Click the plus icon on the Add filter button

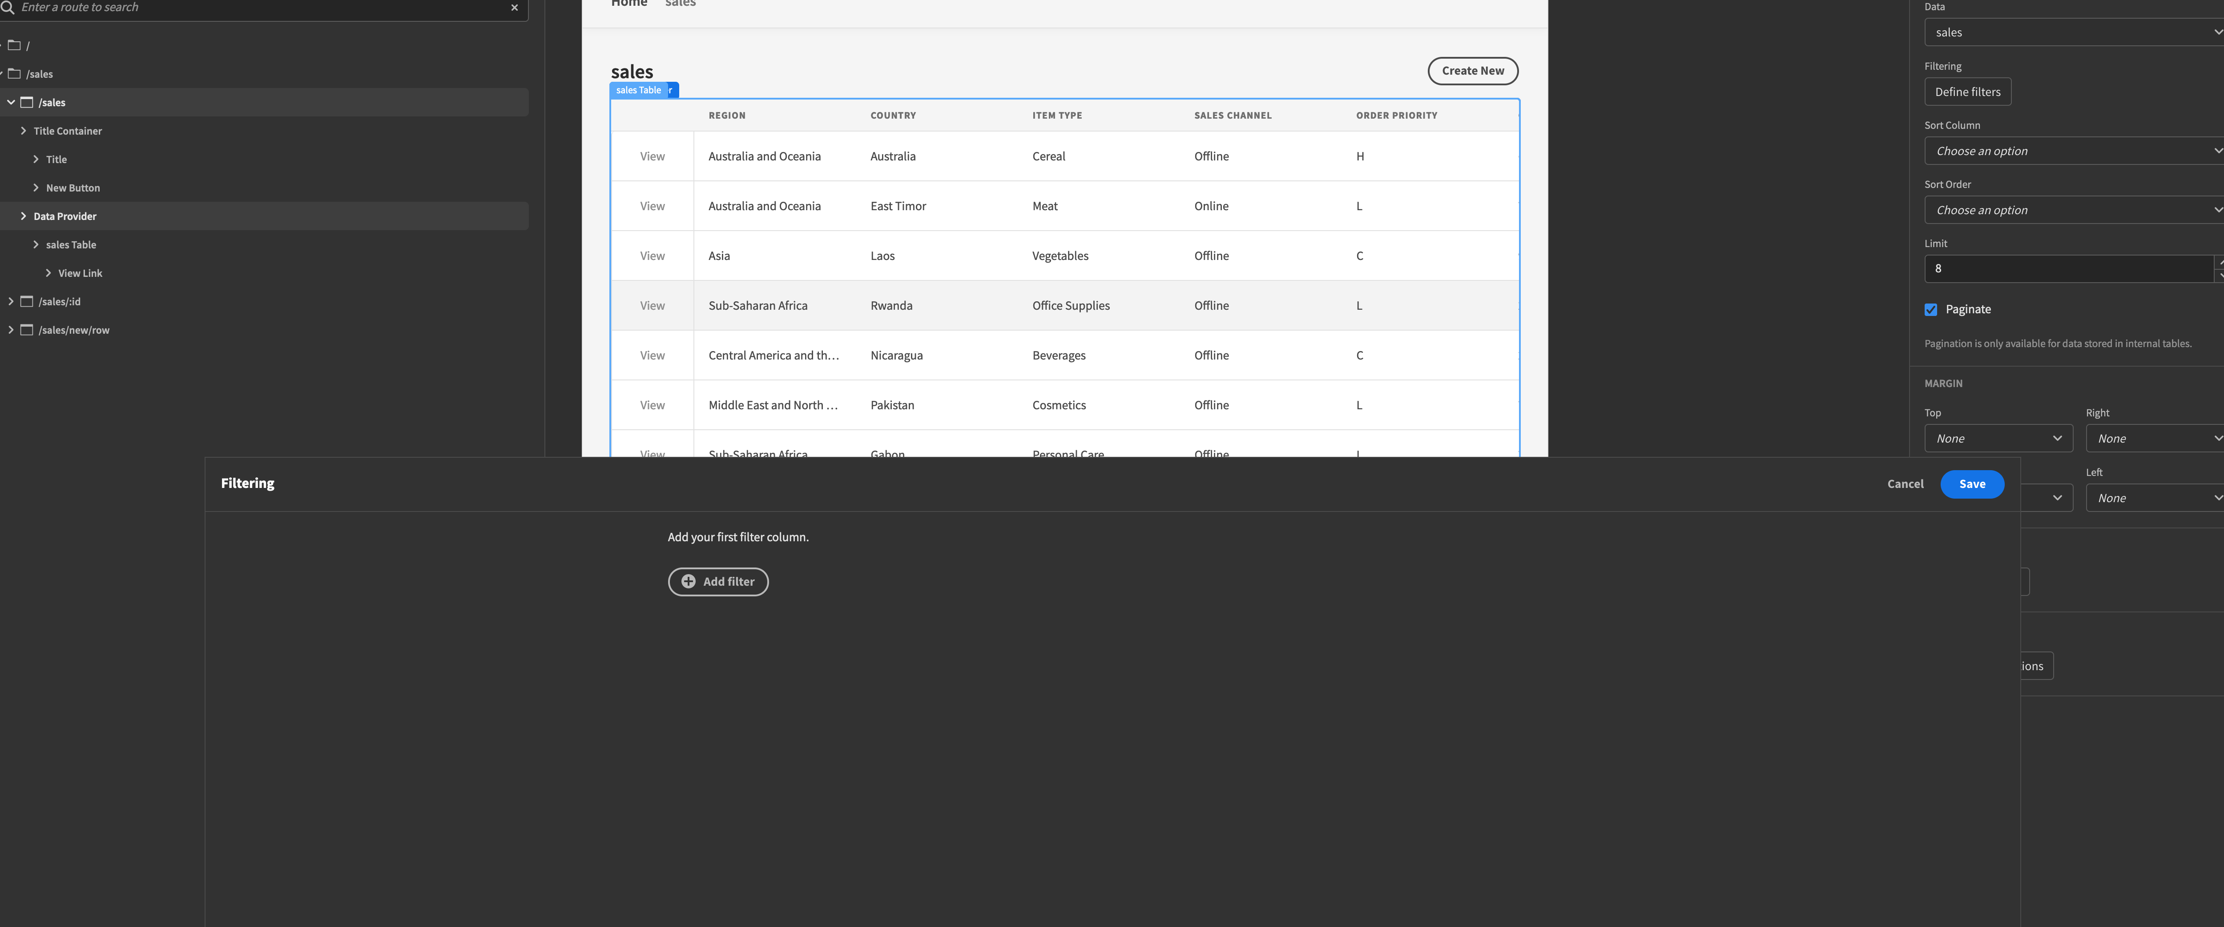pos(688,581)
